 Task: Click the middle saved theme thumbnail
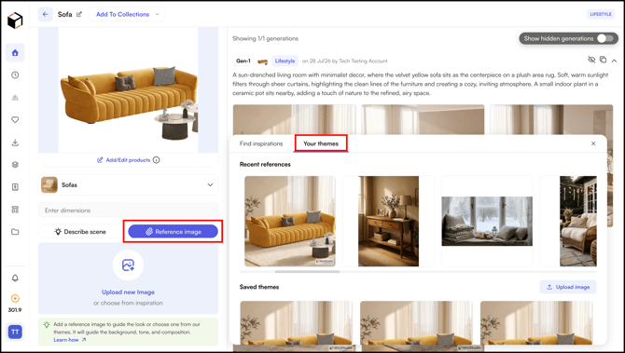(x=416, y=322)
